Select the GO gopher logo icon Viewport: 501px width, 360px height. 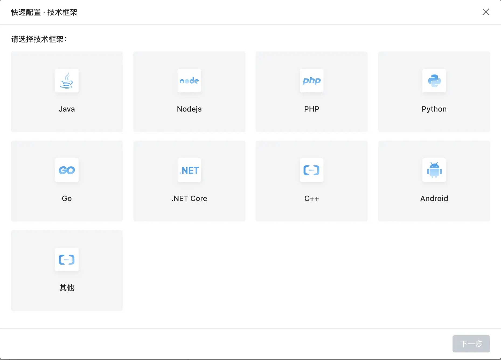67,170
